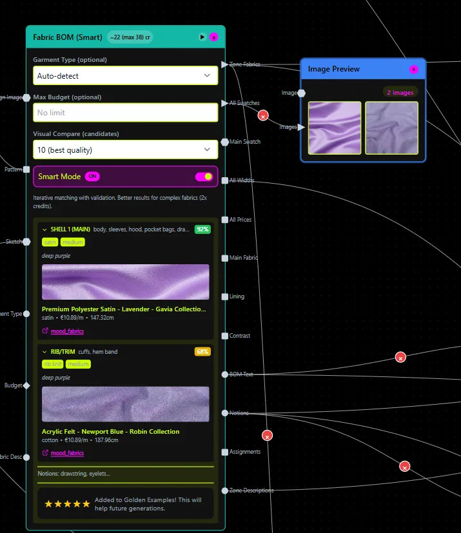Viewport: 461px width, 533px height.
Task: Click the Fabric BOM (Smart) node title
Action: coord(67,37)
